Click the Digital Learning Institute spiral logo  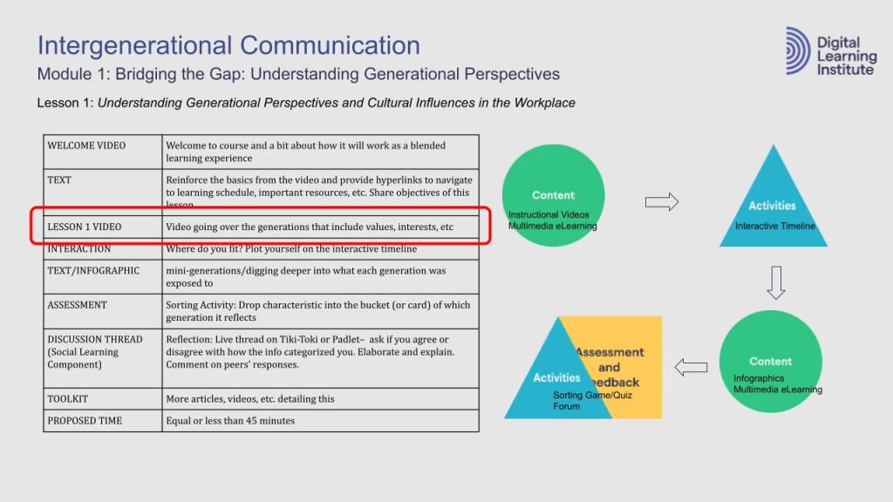797,51
